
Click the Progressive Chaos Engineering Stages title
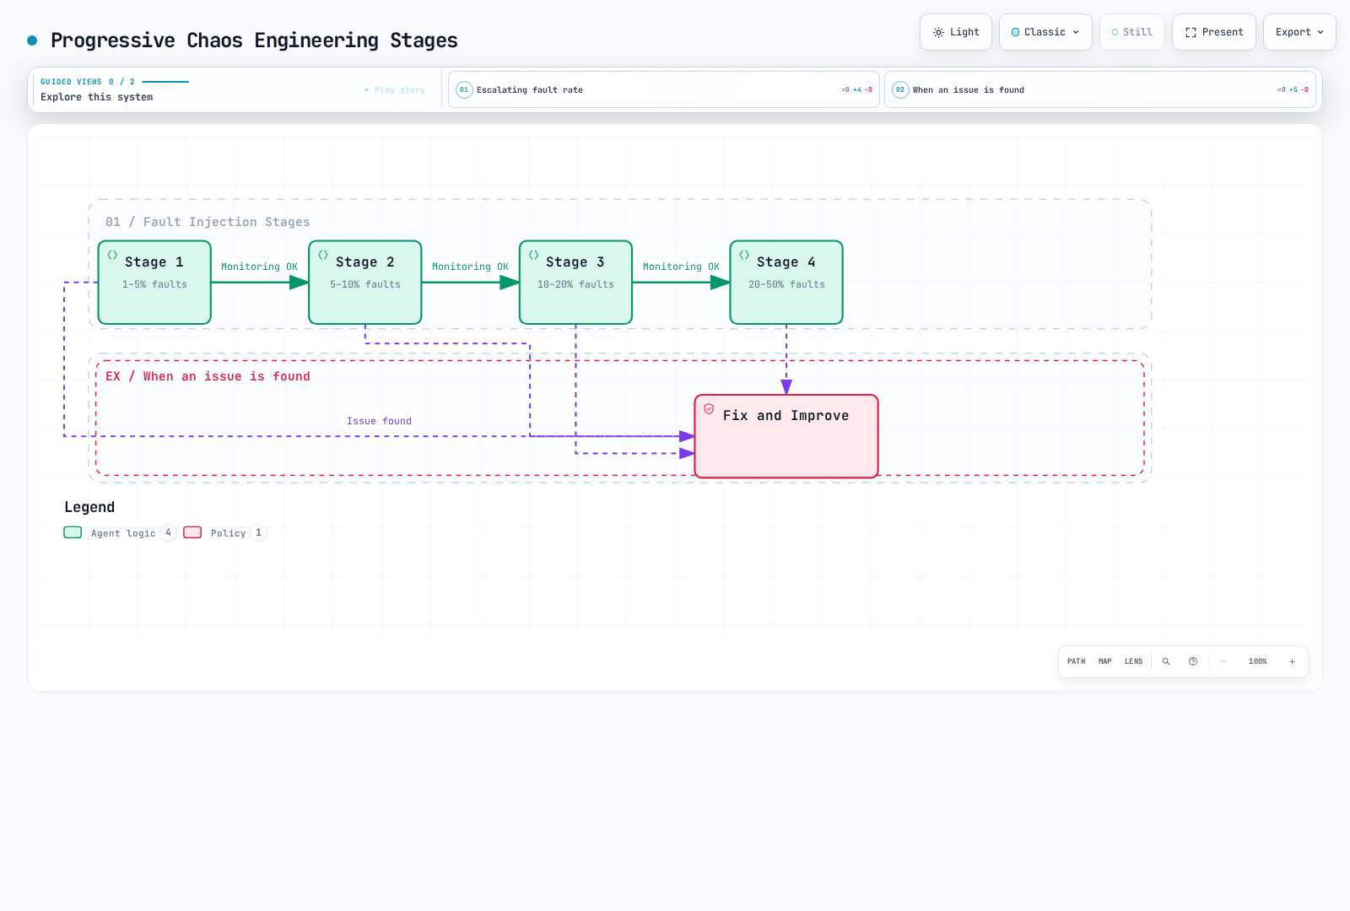(x=254, y=40)
